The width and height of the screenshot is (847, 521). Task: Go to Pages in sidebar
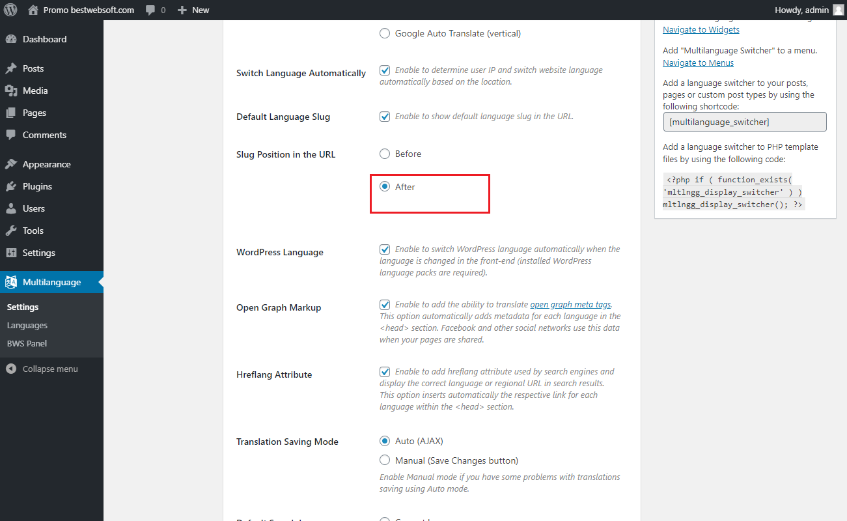[51, 113]
